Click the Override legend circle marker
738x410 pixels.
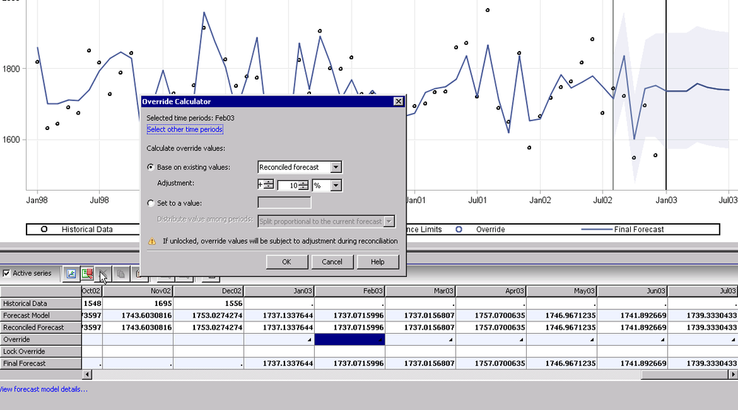click(x=459, y=230)
